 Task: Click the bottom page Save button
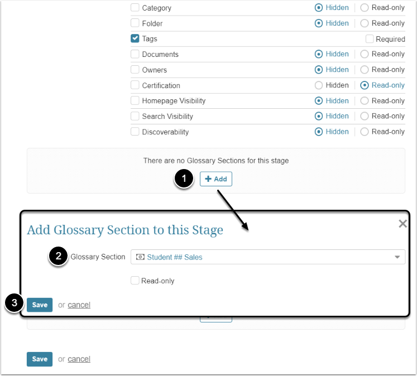[40, 359]
